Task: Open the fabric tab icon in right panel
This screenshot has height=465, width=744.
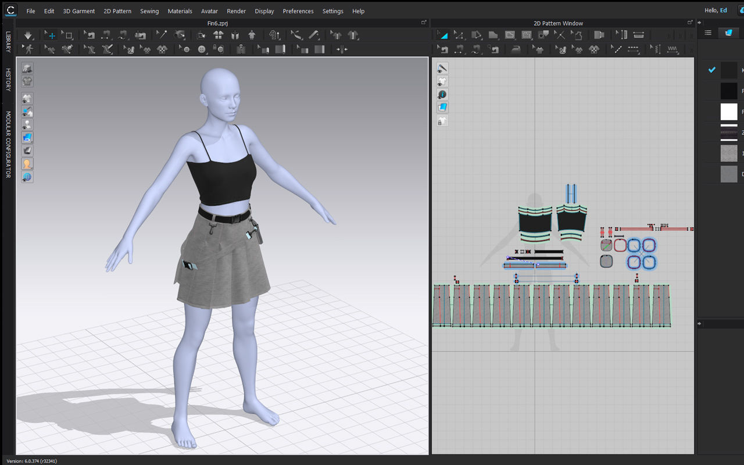Action: [x=728, y=33]
